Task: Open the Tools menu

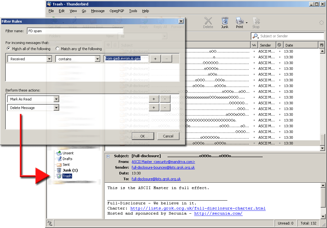Action: click(x=133, y=11)
